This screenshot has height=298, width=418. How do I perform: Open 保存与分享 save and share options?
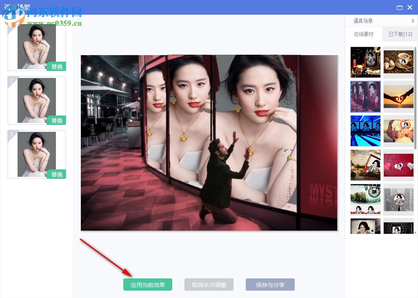click(270, 285)
